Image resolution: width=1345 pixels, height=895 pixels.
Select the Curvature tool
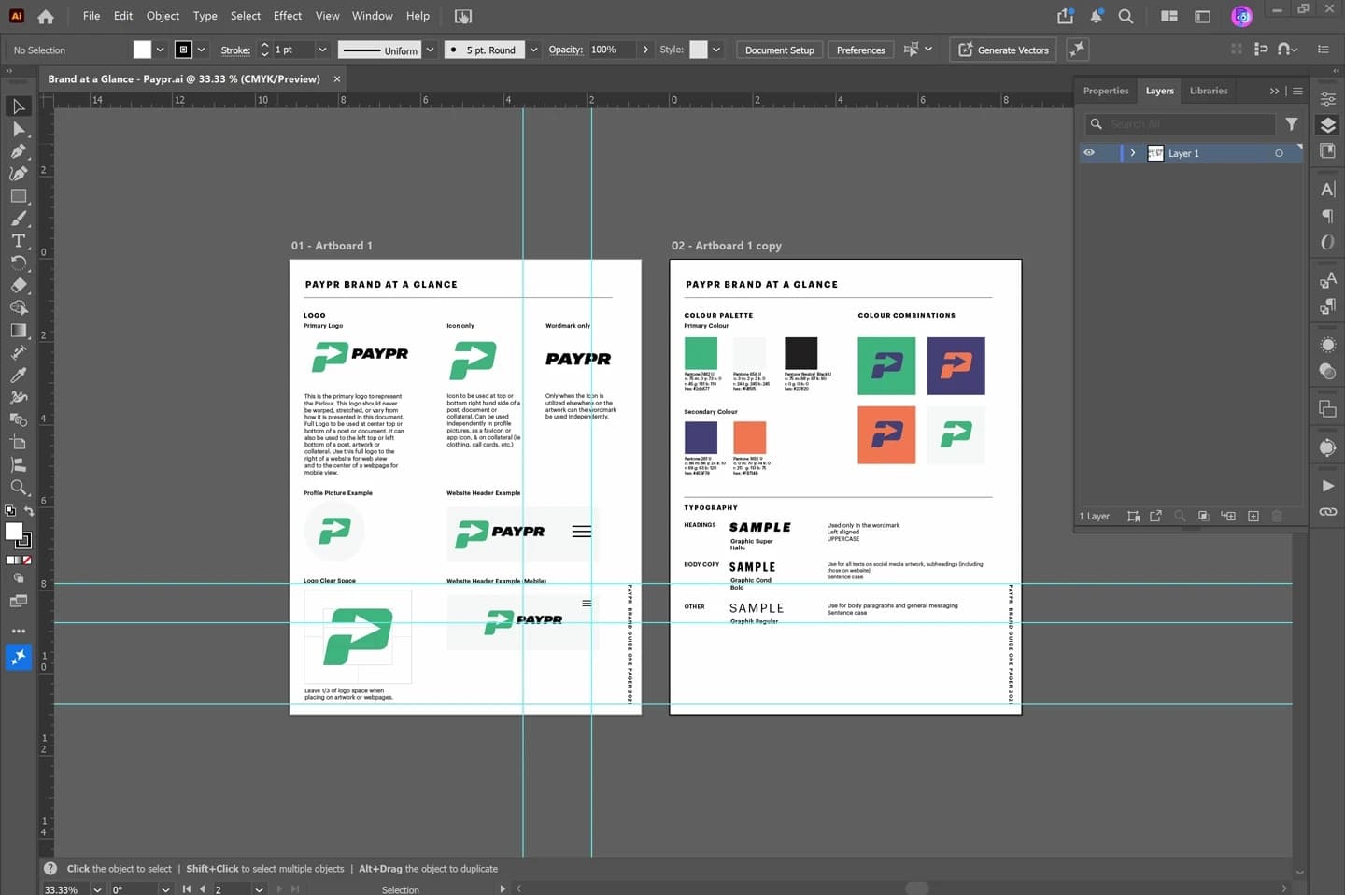pos(18,174)
